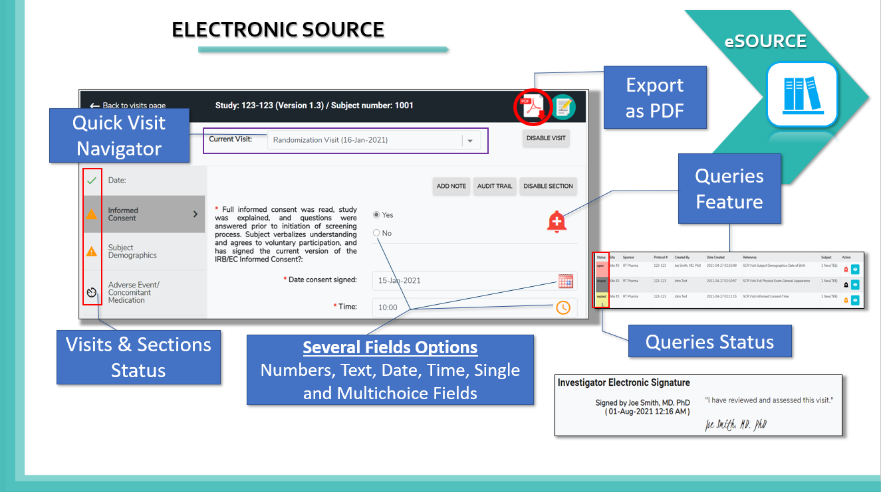
Task: Click the AUDIT TRAIL button
Action: point(495,186)
